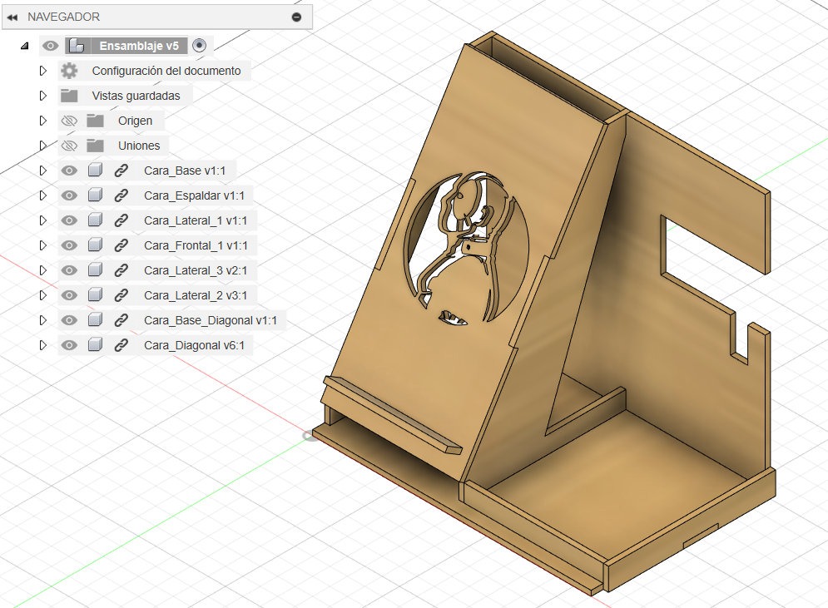The height and width of the screenshot is (608, 828).
Task: Click the link icon of Cara_Diagonal v6:1
Action: point(121,345)
